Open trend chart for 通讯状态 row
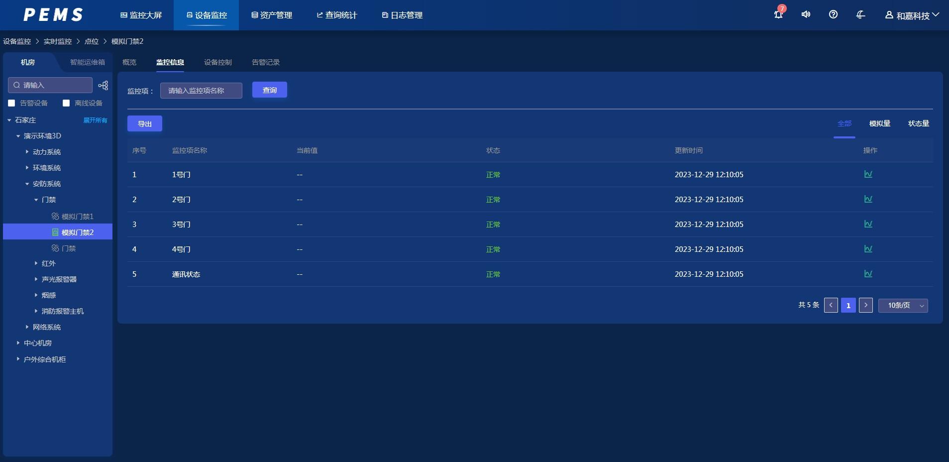 pos(868,274)
